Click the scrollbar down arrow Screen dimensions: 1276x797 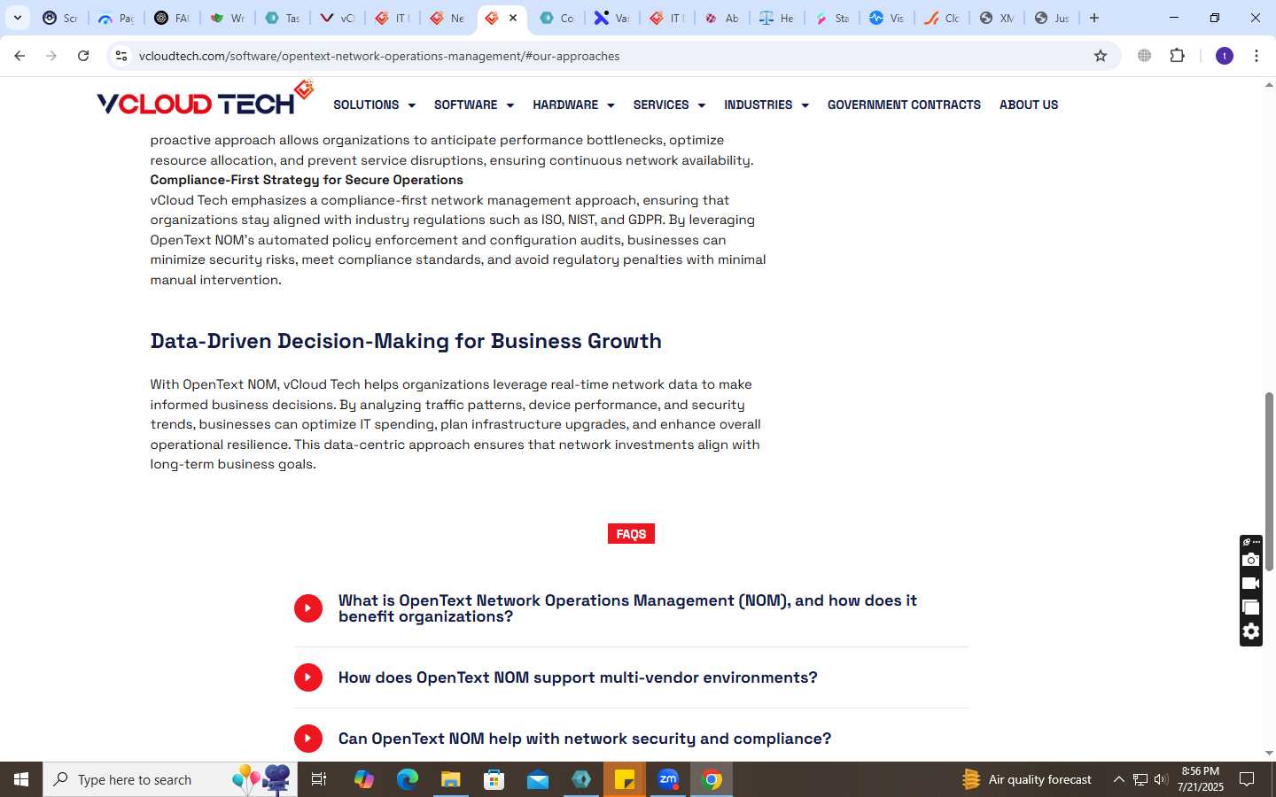coord(1269,754)
